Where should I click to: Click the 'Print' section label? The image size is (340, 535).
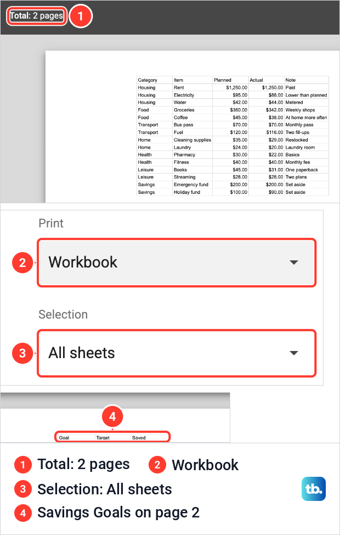tap(51, 223)
